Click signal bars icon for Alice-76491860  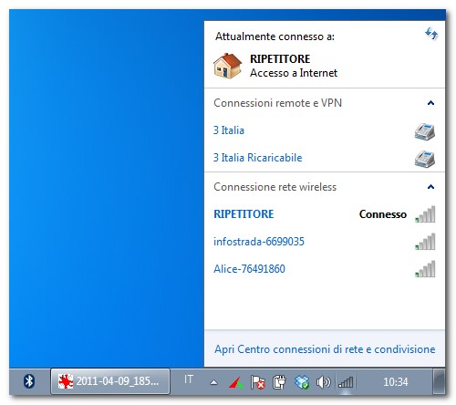point(425,269)
